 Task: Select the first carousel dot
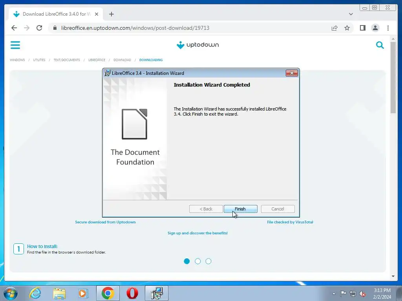coord(187,261)
